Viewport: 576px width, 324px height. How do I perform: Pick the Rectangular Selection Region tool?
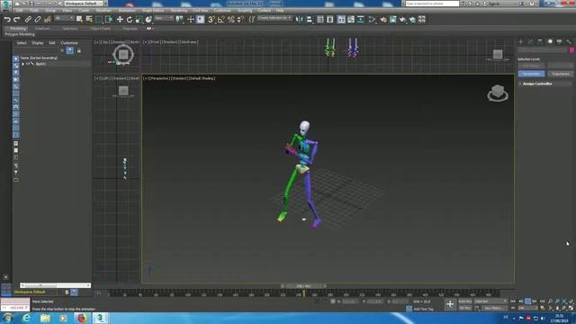click(99, 20)
